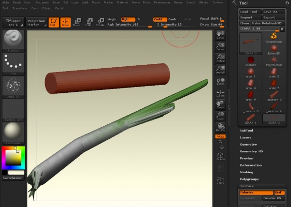Select the ardei 1 tool
Image resolution: width=291 pixels, height=207 pixels.
[x=251, y=73]
